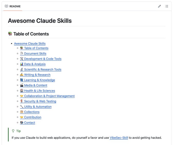Open the Awesome Claude Skills link

[x=30, y=44]
